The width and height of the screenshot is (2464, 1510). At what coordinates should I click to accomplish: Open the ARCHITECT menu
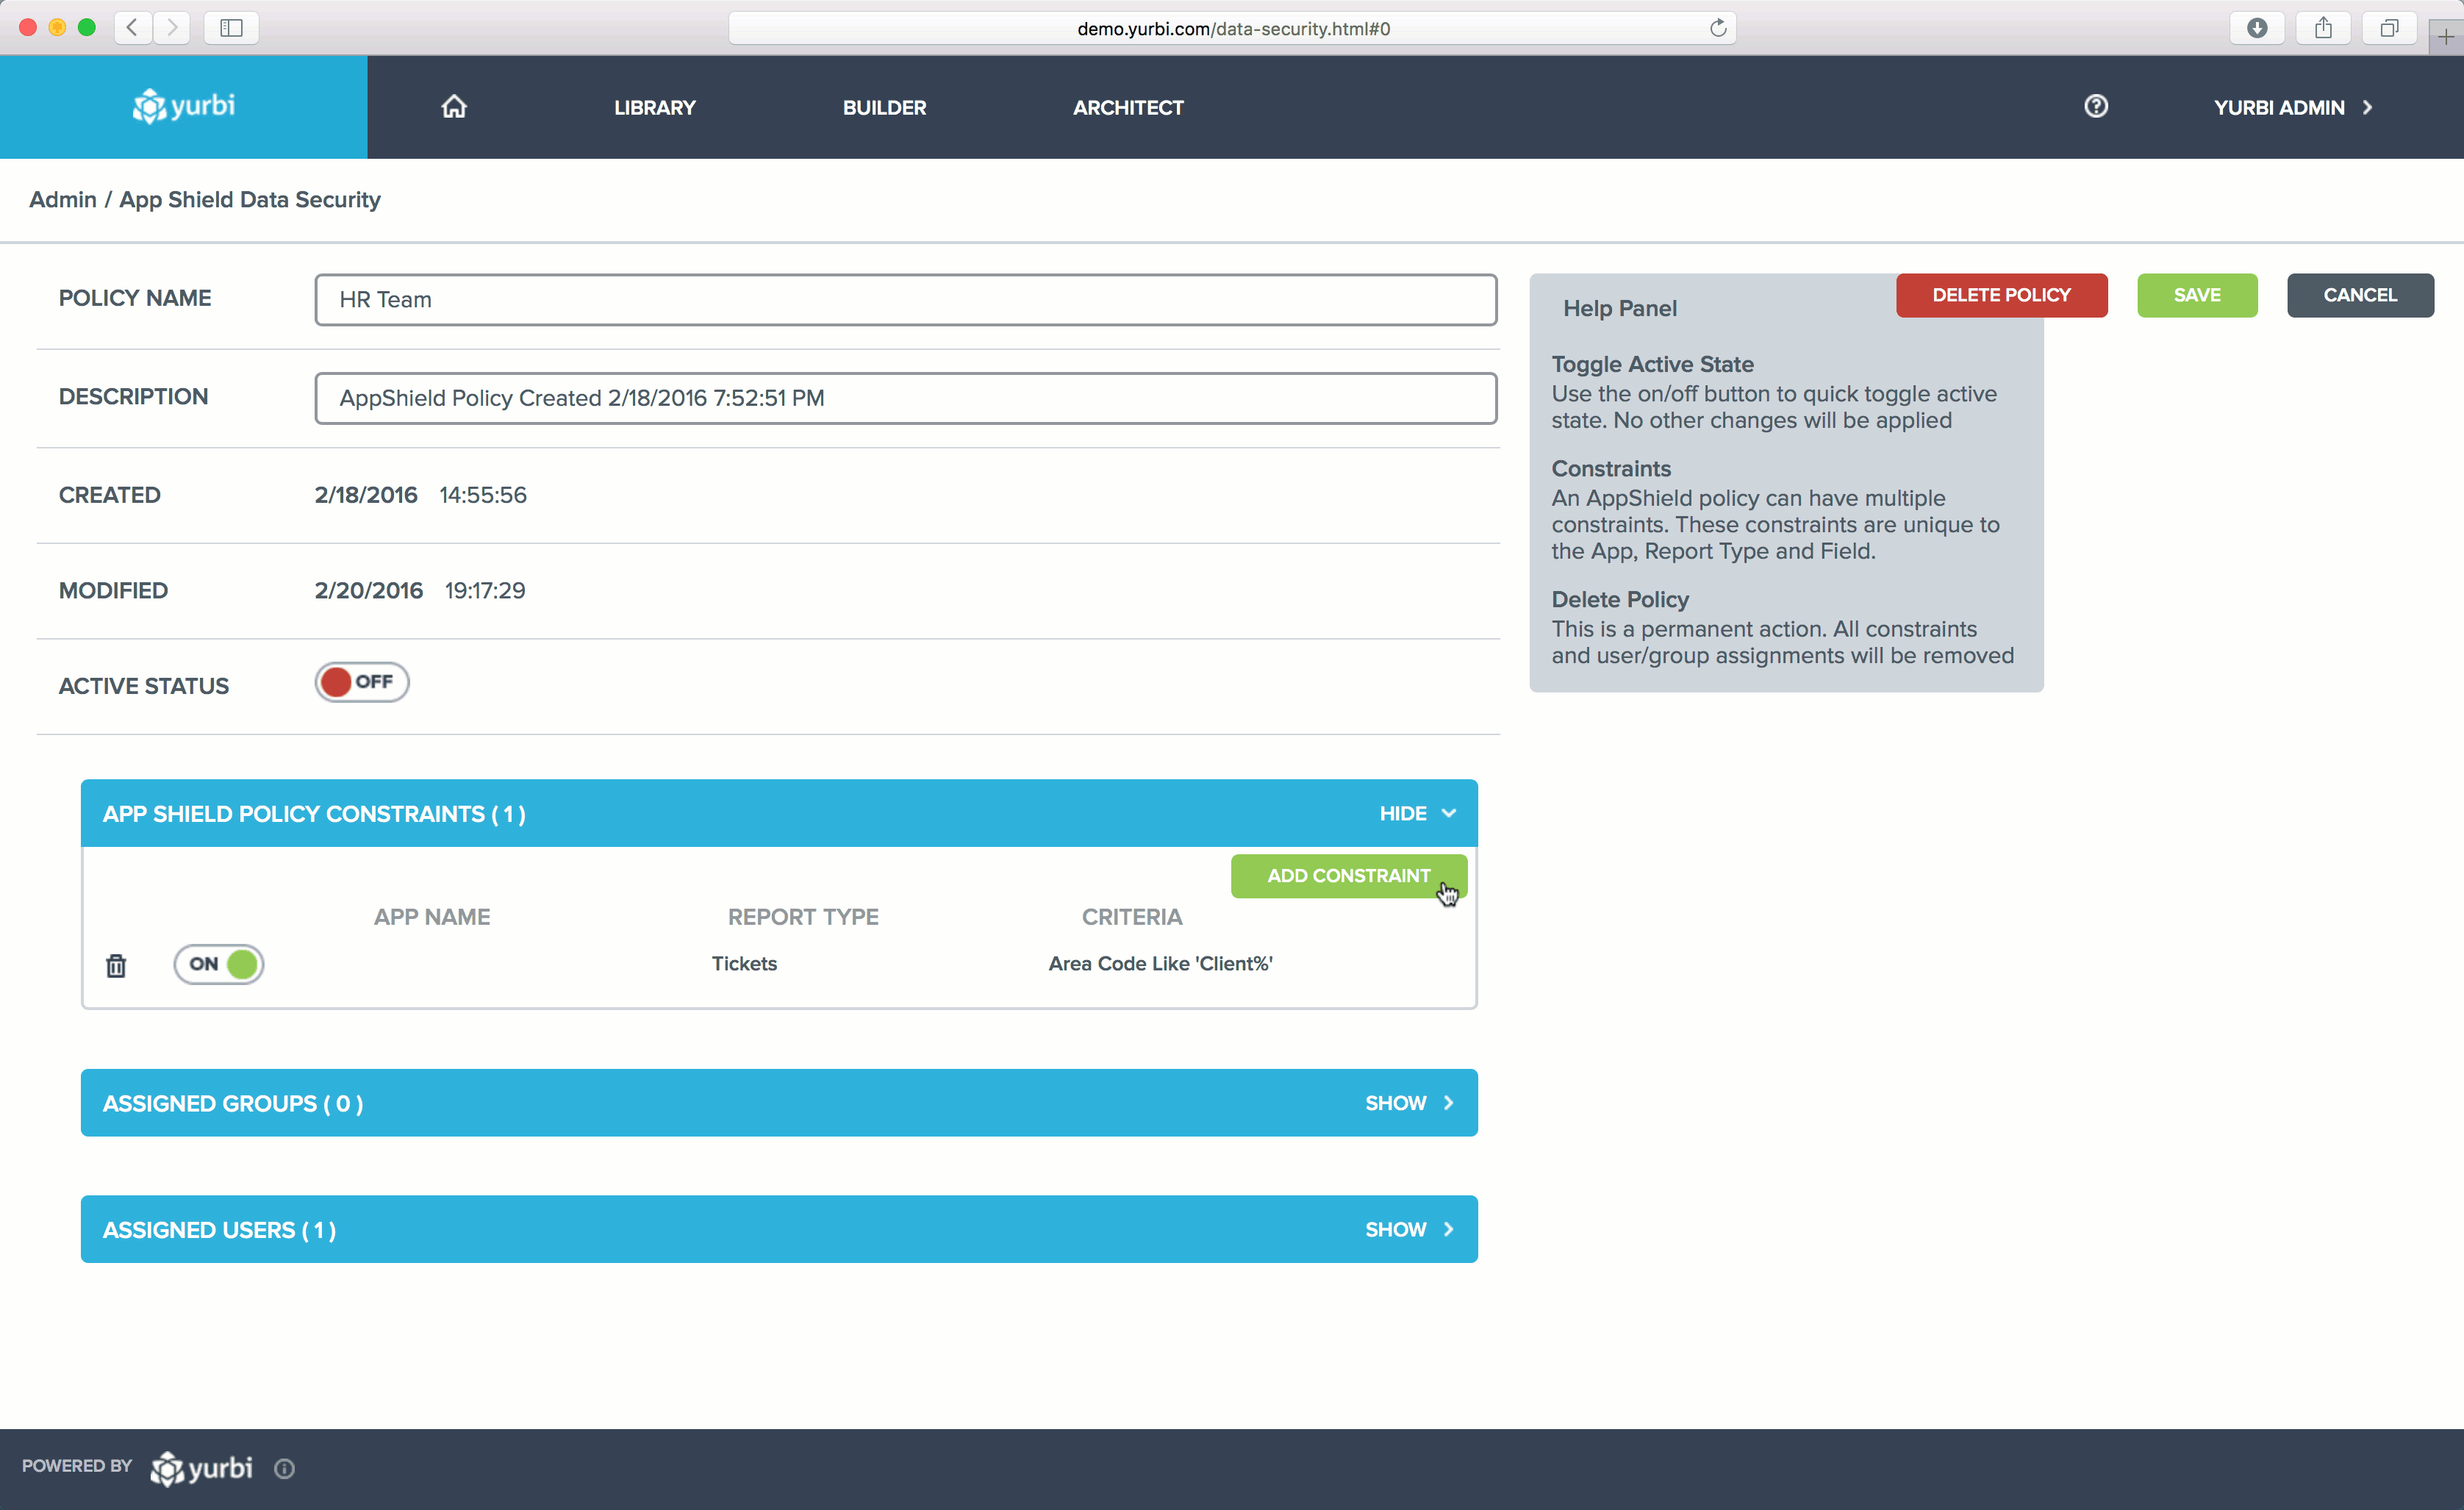pos(1128,107)
